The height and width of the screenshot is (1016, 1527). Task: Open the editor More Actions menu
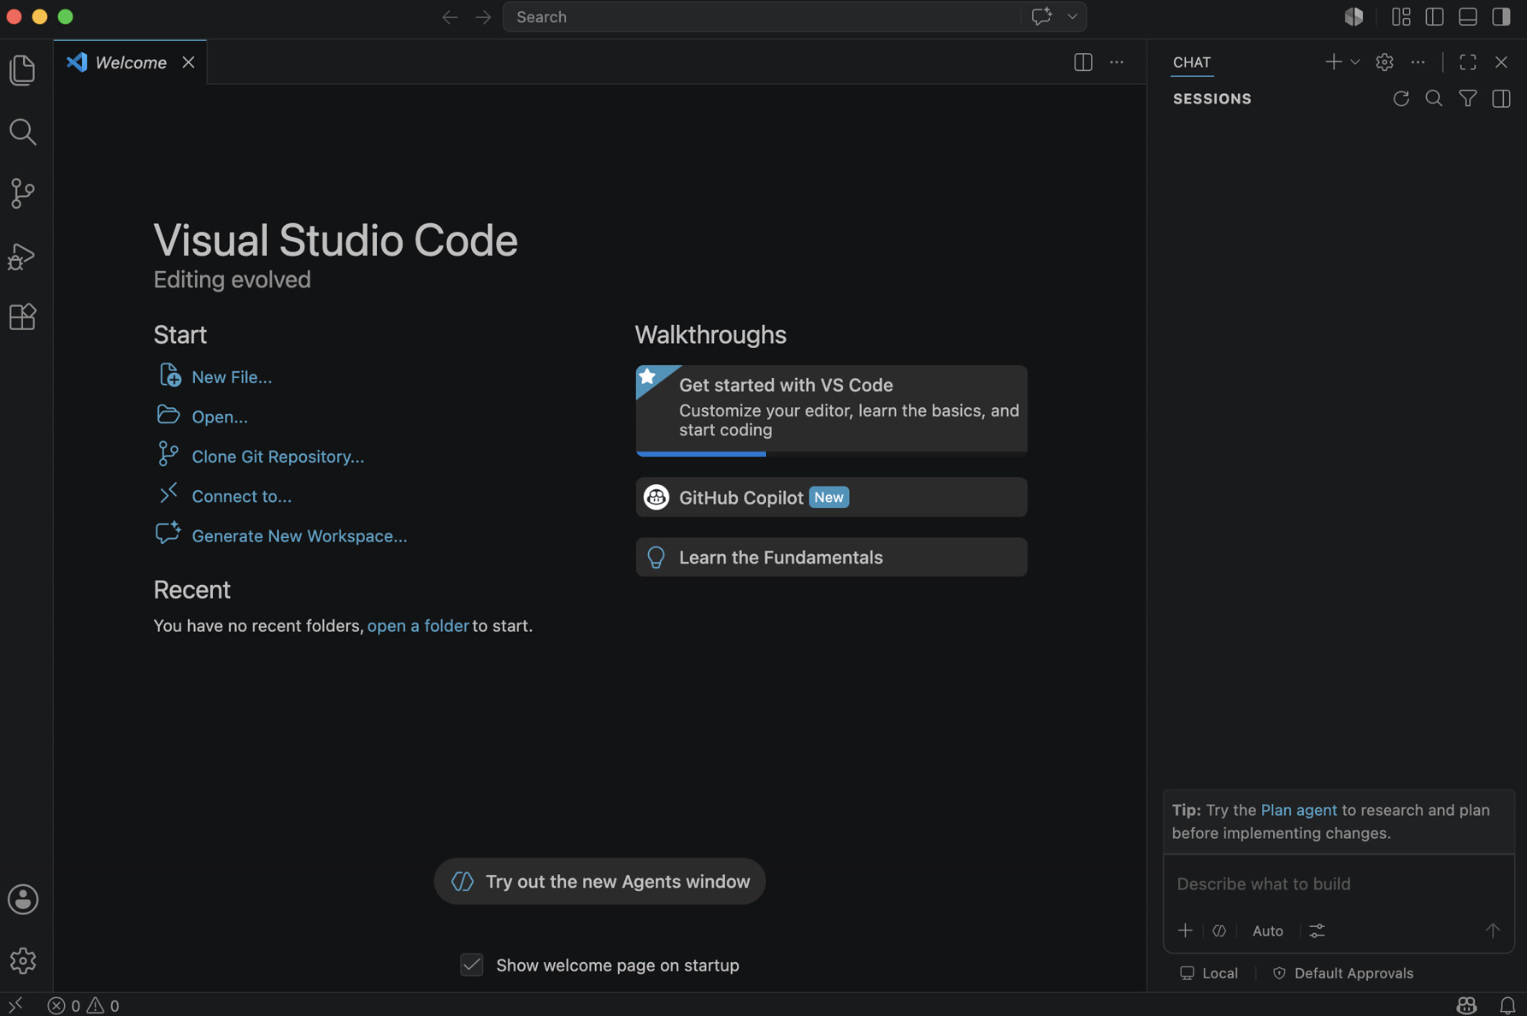point(1117,62)
